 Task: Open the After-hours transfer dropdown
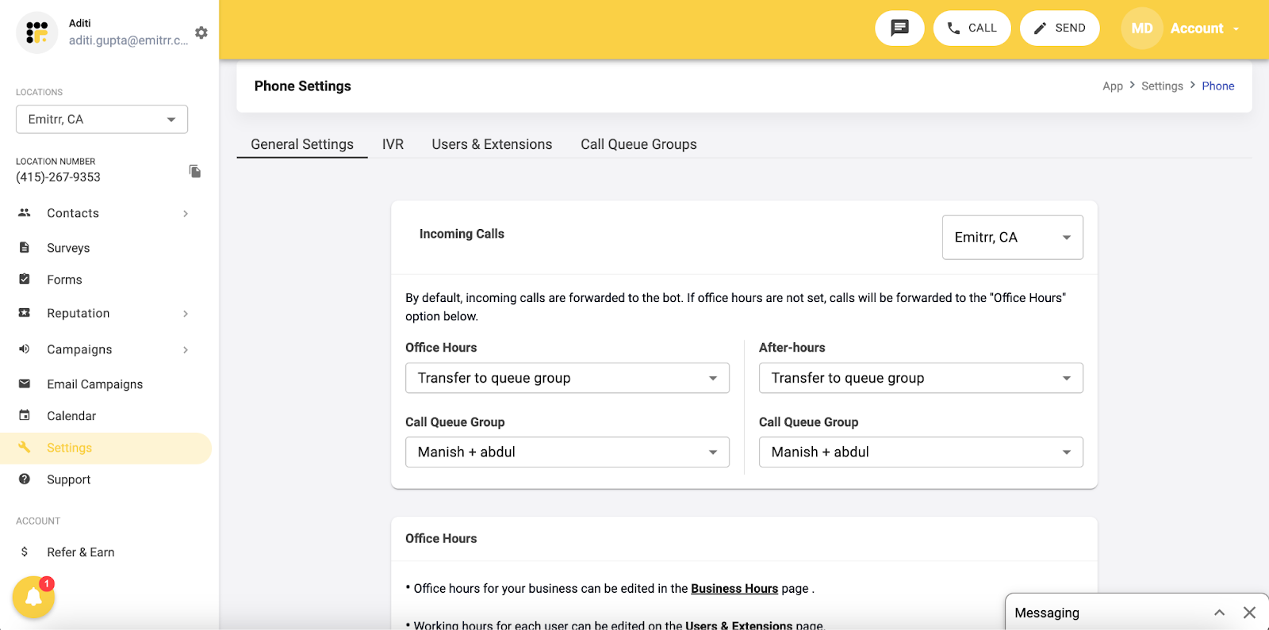coord(921,378)
